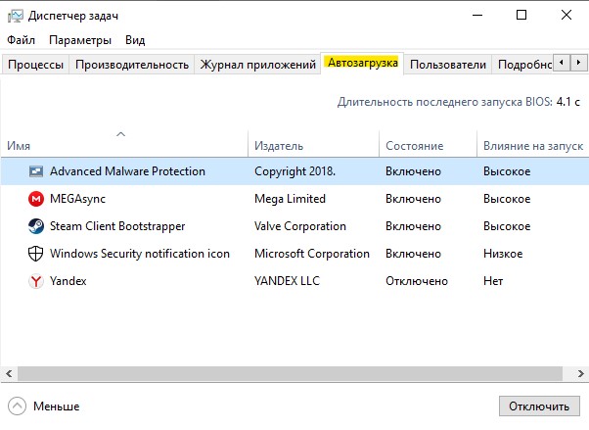Open the Параметры menu

pyautogui.click(x=80, y=40)
